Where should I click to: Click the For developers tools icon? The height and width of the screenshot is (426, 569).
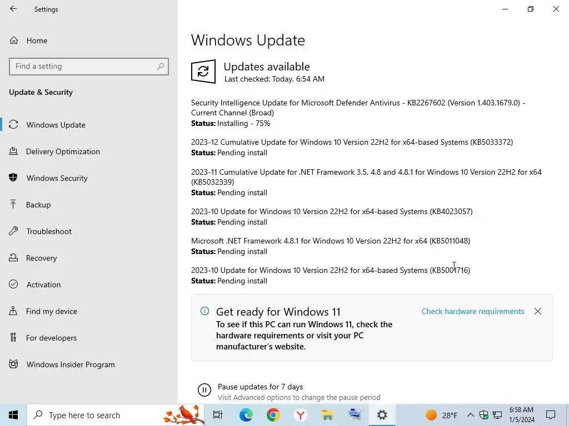coord(13,338)
